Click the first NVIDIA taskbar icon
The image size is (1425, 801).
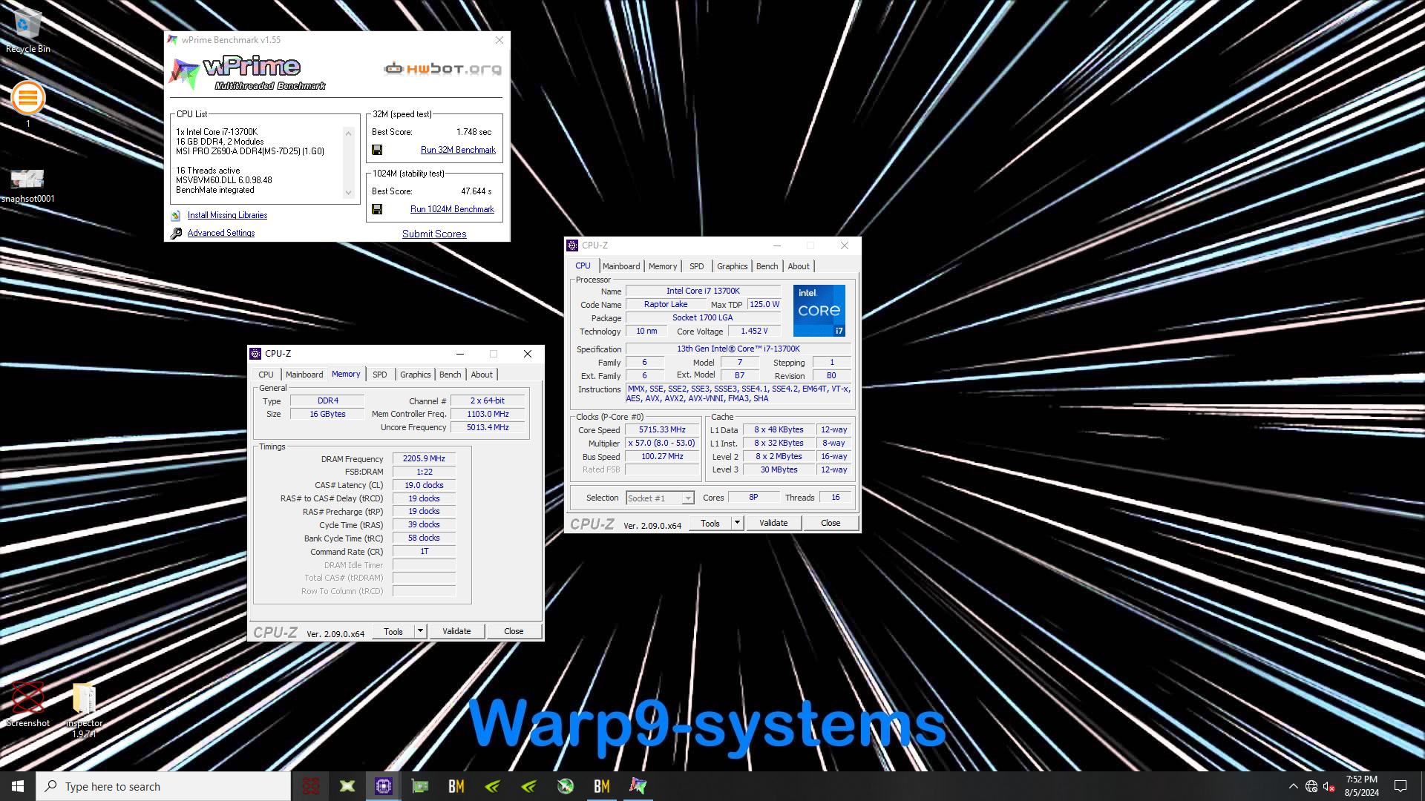point(493,786)
